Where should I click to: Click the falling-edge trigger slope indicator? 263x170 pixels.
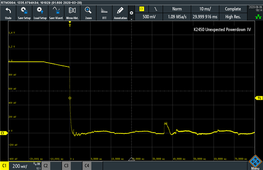pos(156,9)
